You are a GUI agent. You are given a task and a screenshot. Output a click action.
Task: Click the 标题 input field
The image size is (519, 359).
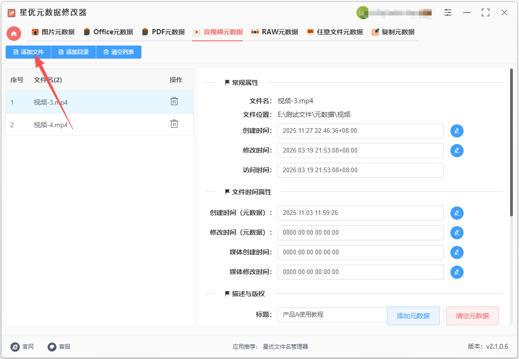click(x=332, y=315)
